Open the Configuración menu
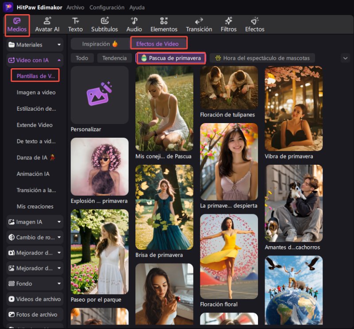 pos(107,8)
